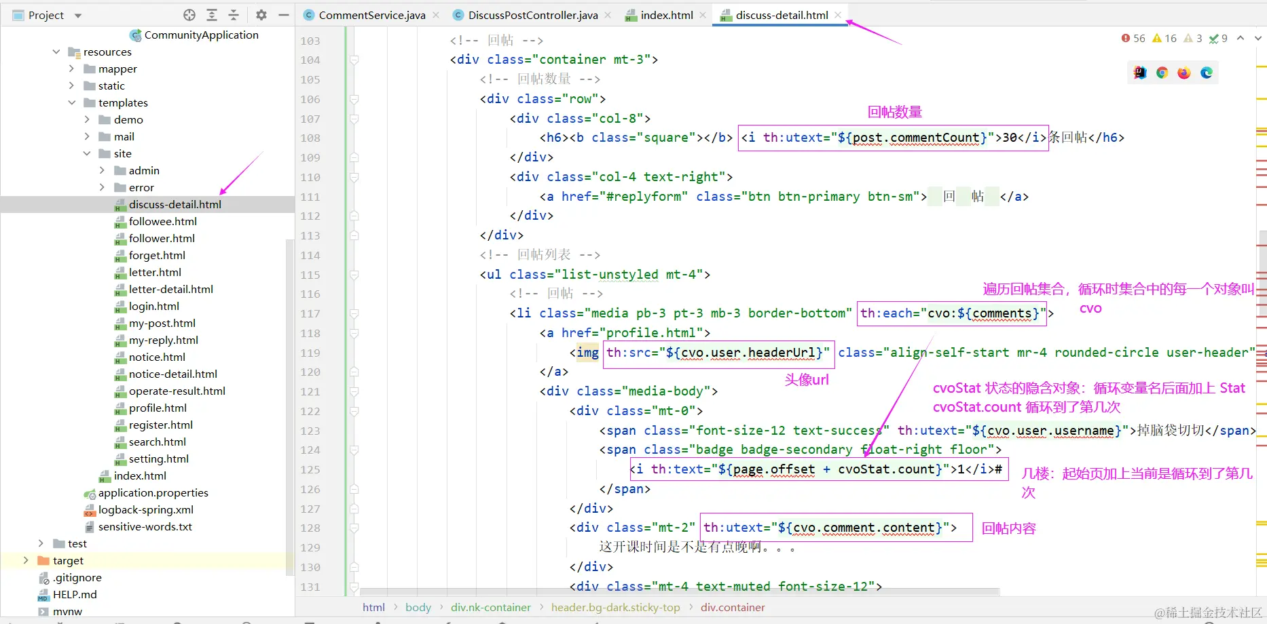Open page in Firefox browser
1267x624 pixels.
pos(1184,73)
